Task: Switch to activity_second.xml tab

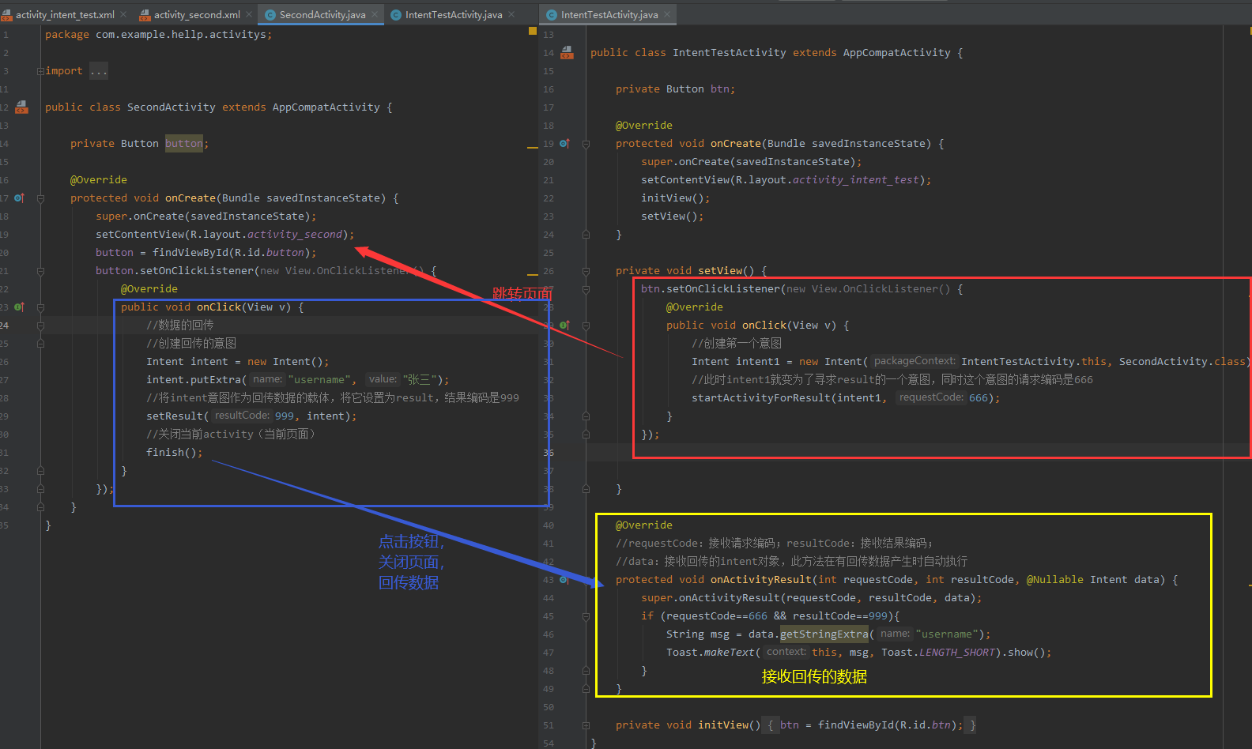Action: [x=197, y=15]
